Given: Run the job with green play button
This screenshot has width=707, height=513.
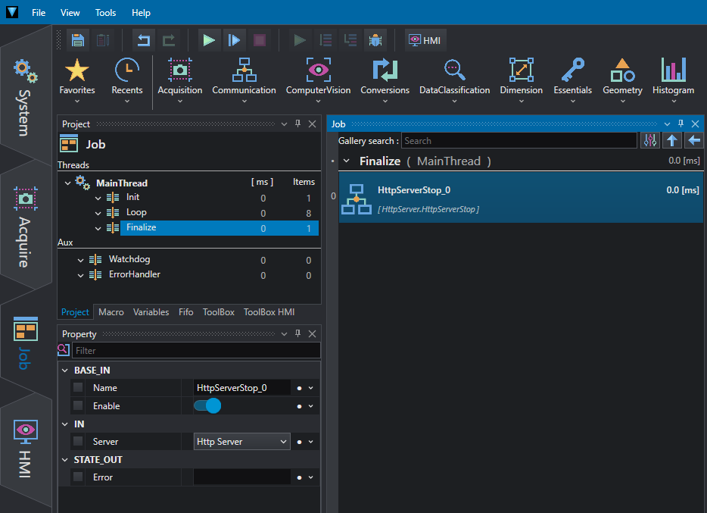Looking at the screenshot, I should click(209, 40).
